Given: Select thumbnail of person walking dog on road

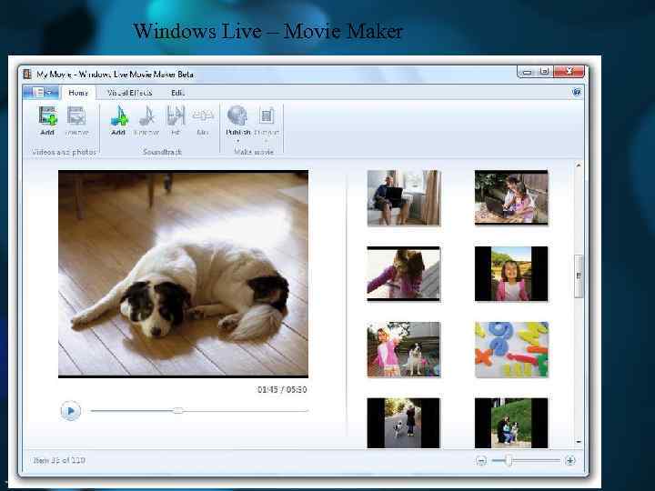Looking at the screenshot, I should [404, 423].
